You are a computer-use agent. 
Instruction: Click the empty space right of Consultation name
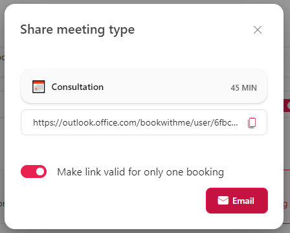click(166, 87)
